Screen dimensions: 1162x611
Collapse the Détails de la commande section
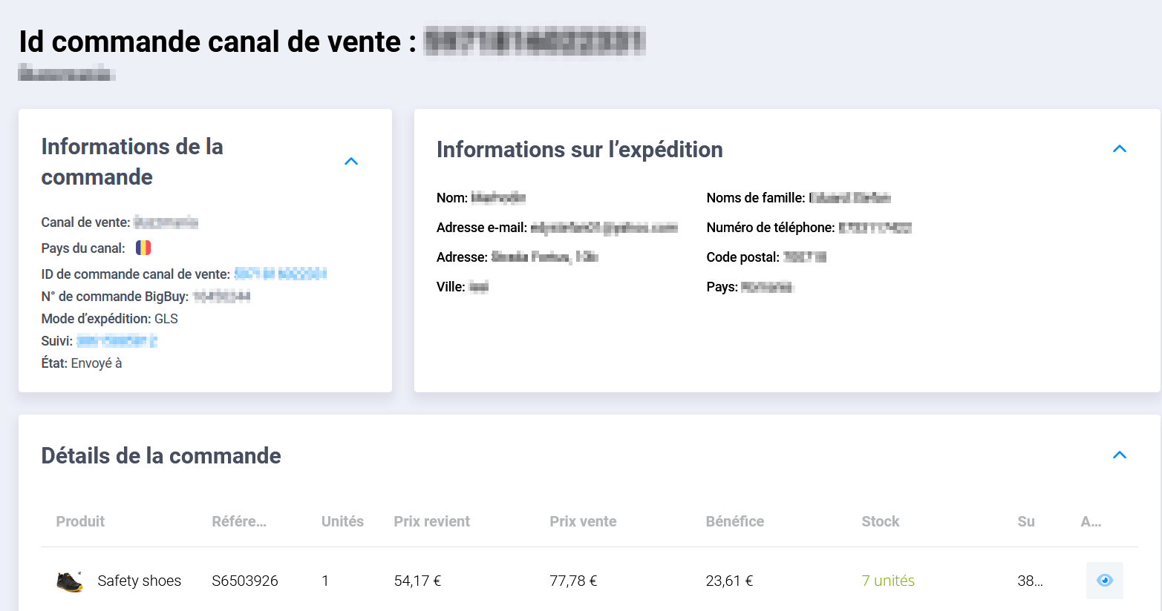[x=1120, y=455]
